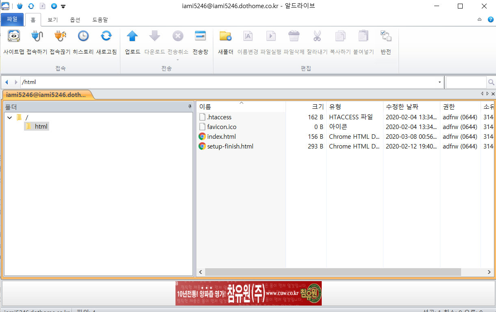This screenshot has height=312, width=496.
Task: Click the 접속끊기 disconnect icon
Action: [60, 37]
